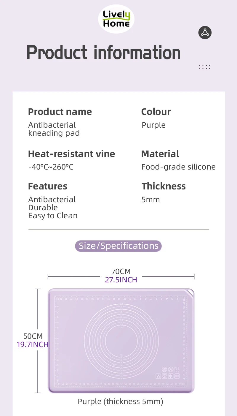Click the 19.7INCH height label
Viewport: 237px width, 416px height.
33,344
